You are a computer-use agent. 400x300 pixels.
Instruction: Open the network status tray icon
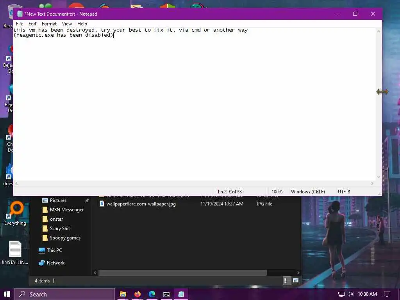(341, 294)
